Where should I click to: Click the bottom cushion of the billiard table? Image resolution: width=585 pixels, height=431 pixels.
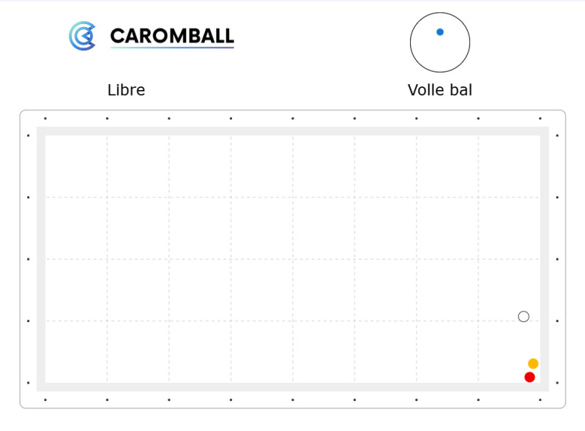(293, 386)
